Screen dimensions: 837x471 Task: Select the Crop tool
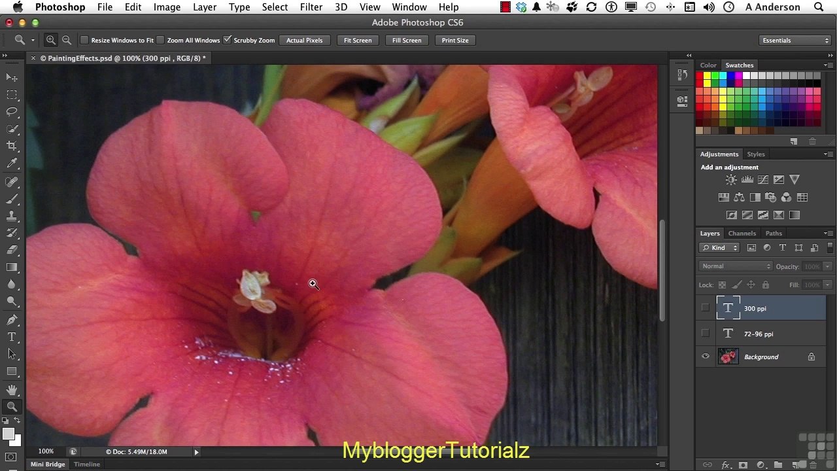12,146
